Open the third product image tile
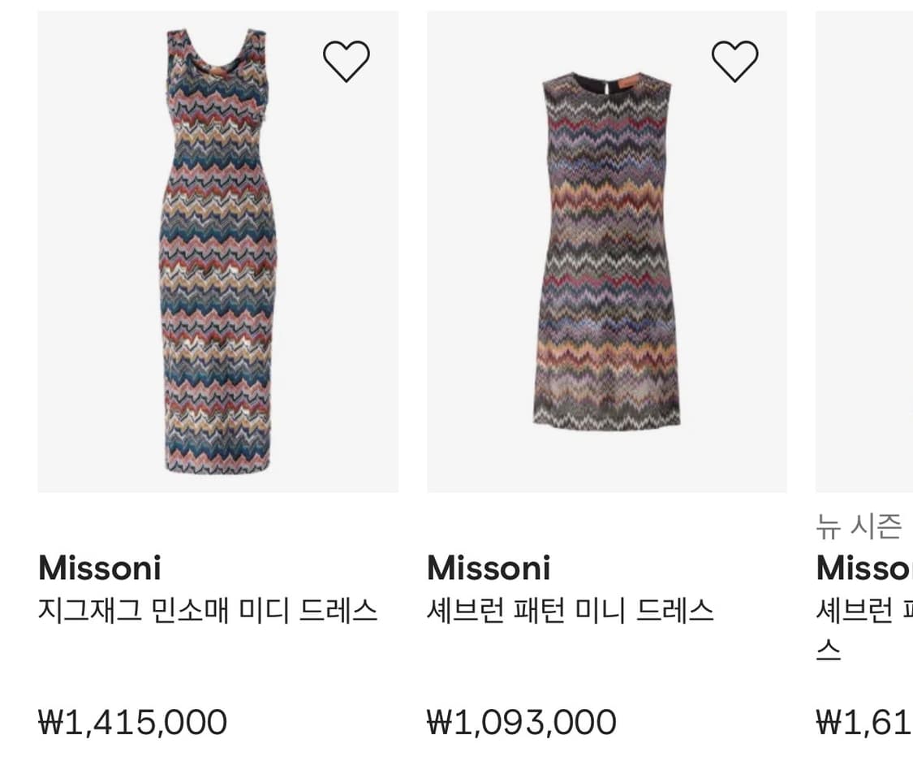This screenshot has width=913, height=774. (864, 252)
